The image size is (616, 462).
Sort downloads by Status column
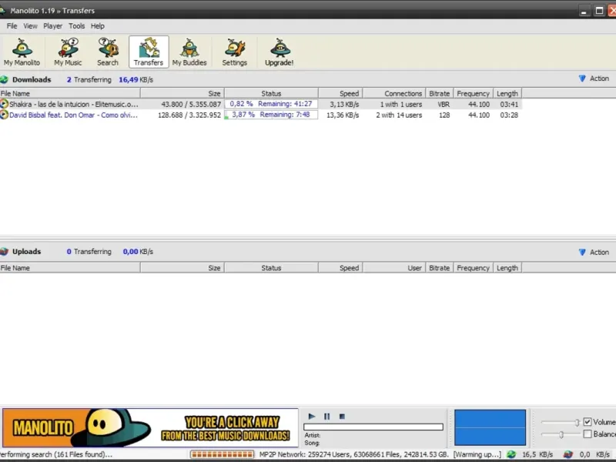pos(272,93)
